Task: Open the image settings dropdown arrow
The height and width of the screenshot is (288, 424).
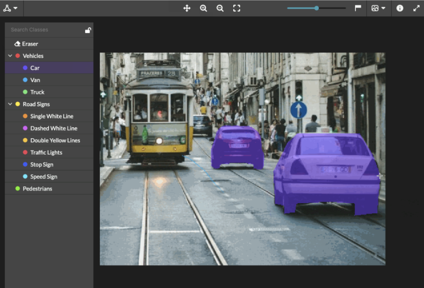Action: (383, 8)
